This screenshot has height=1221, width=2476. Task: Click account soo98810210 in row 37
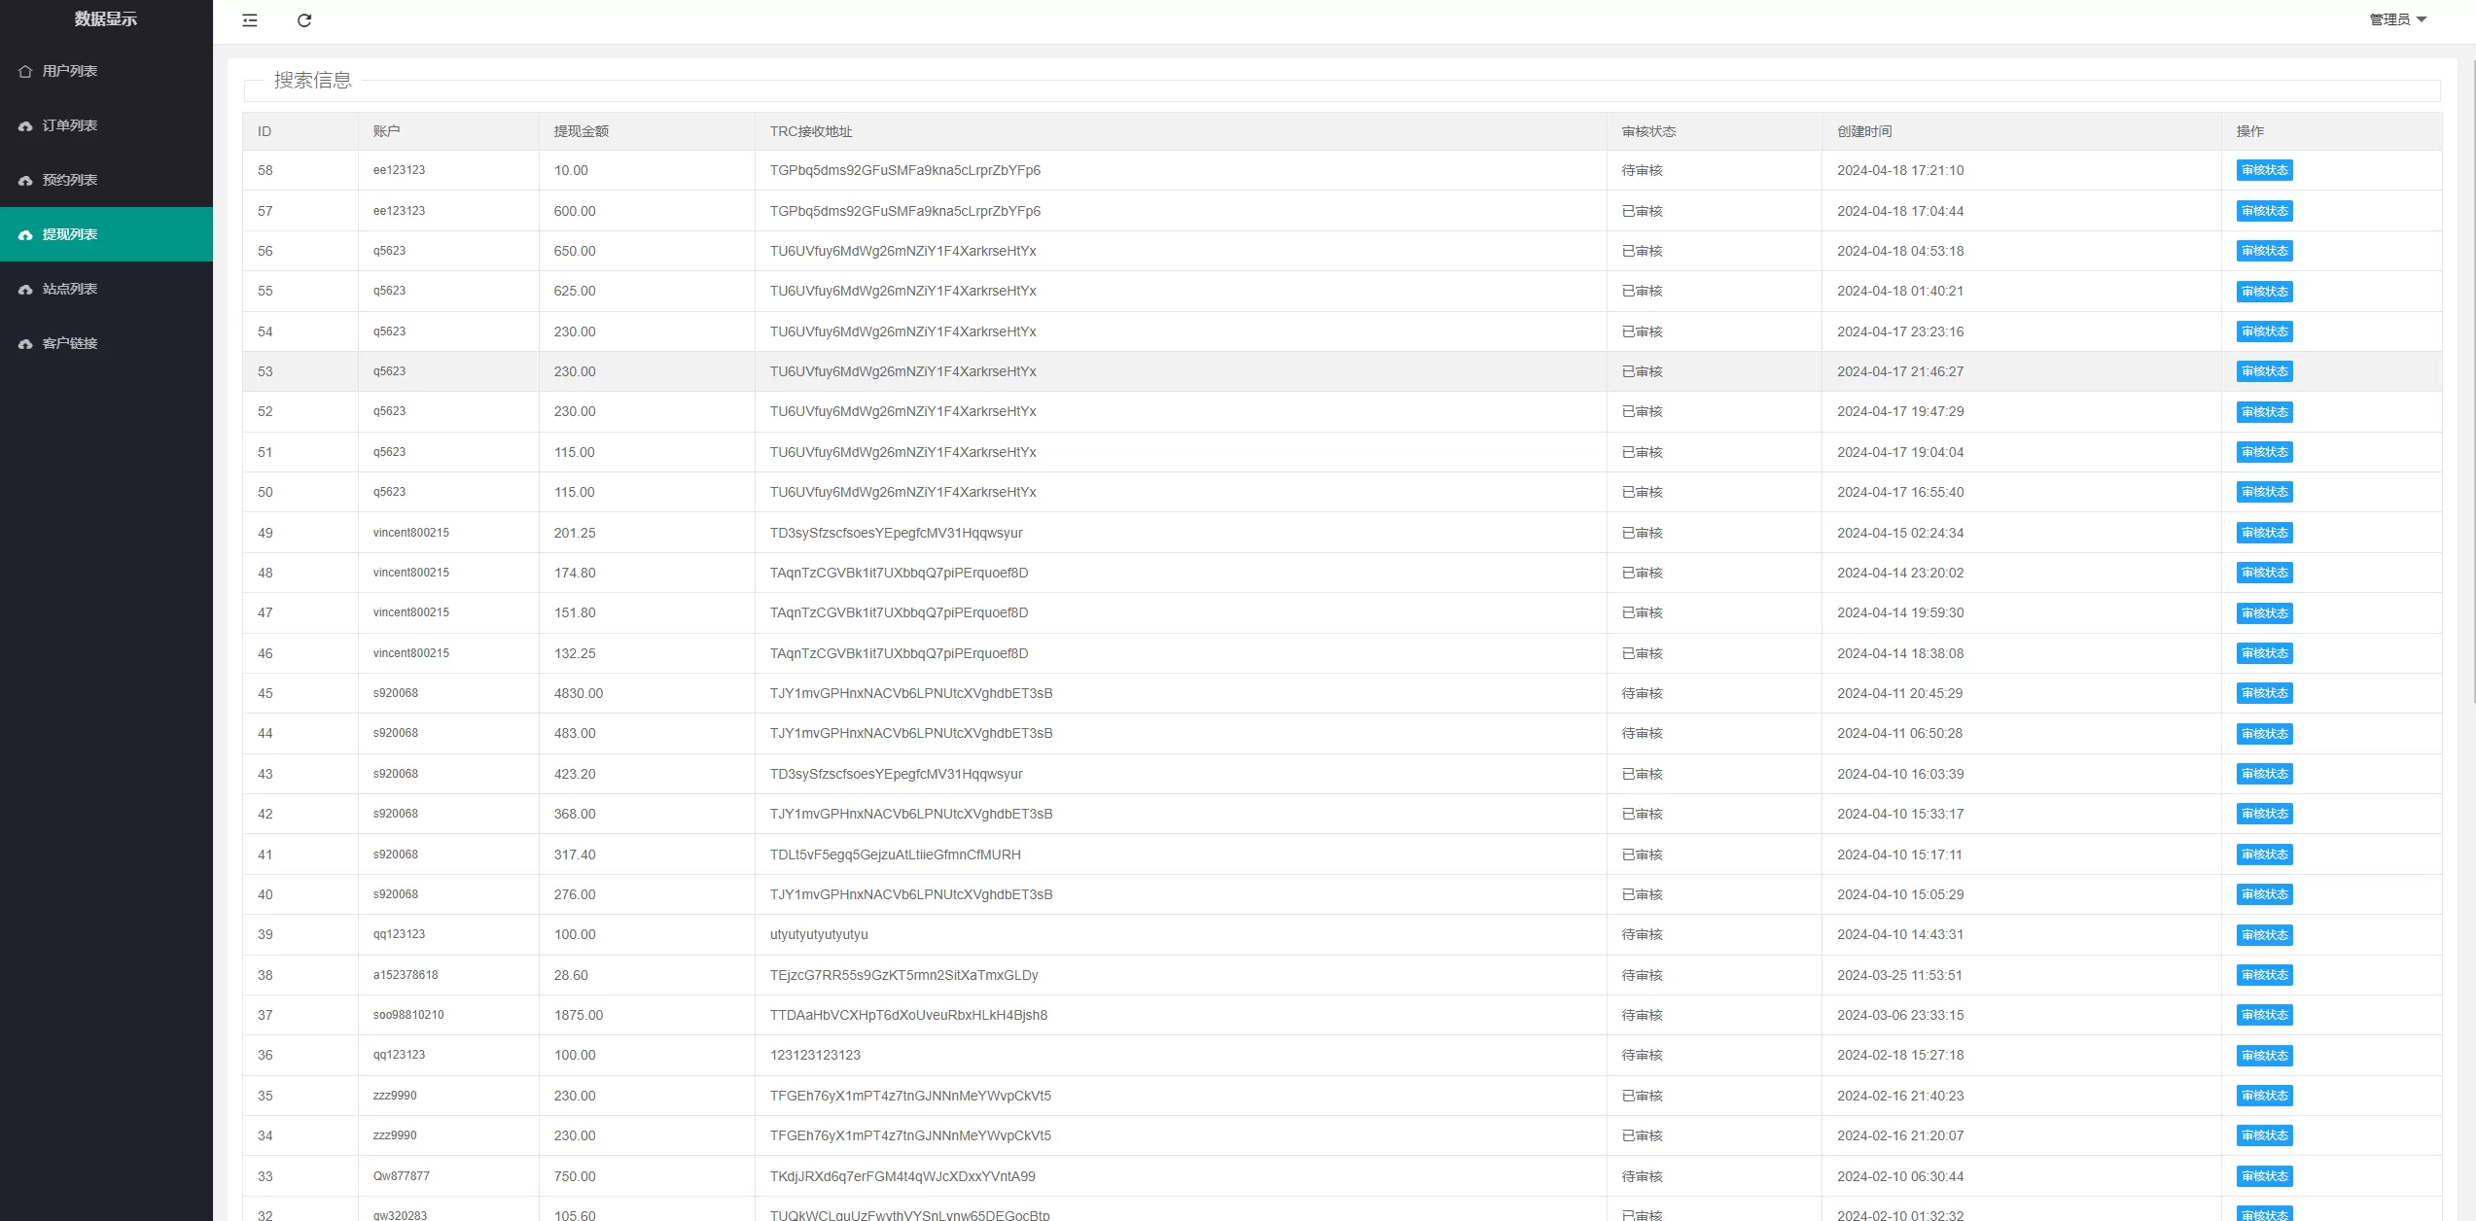tap(408, 1015)
